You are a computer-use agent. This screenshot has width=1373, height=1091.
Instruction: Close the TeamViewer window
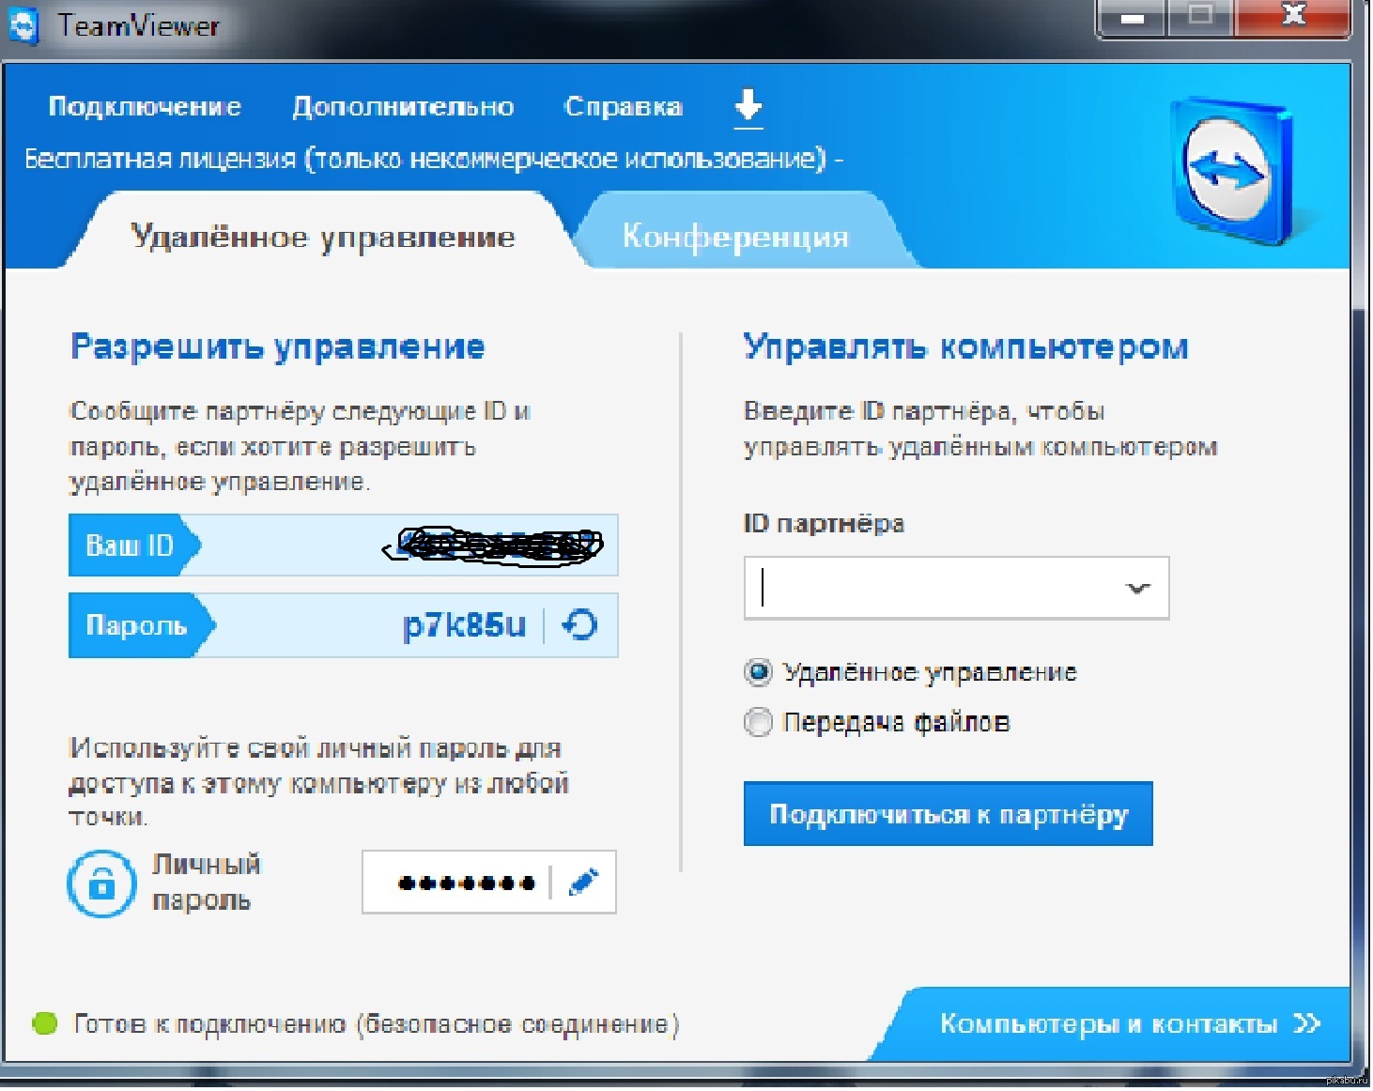pyautogui.click(x=1293, y=17)
